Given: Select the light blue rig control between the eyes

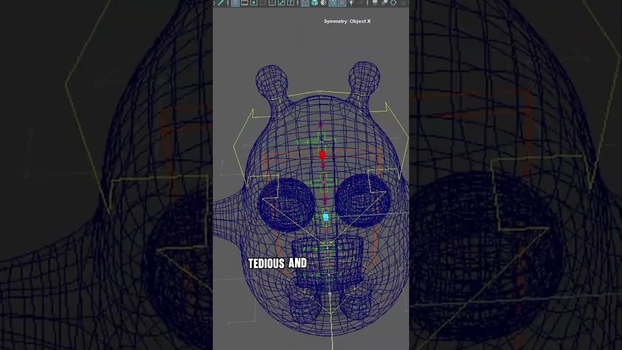Looking at the screenshot, I should 326,217.
